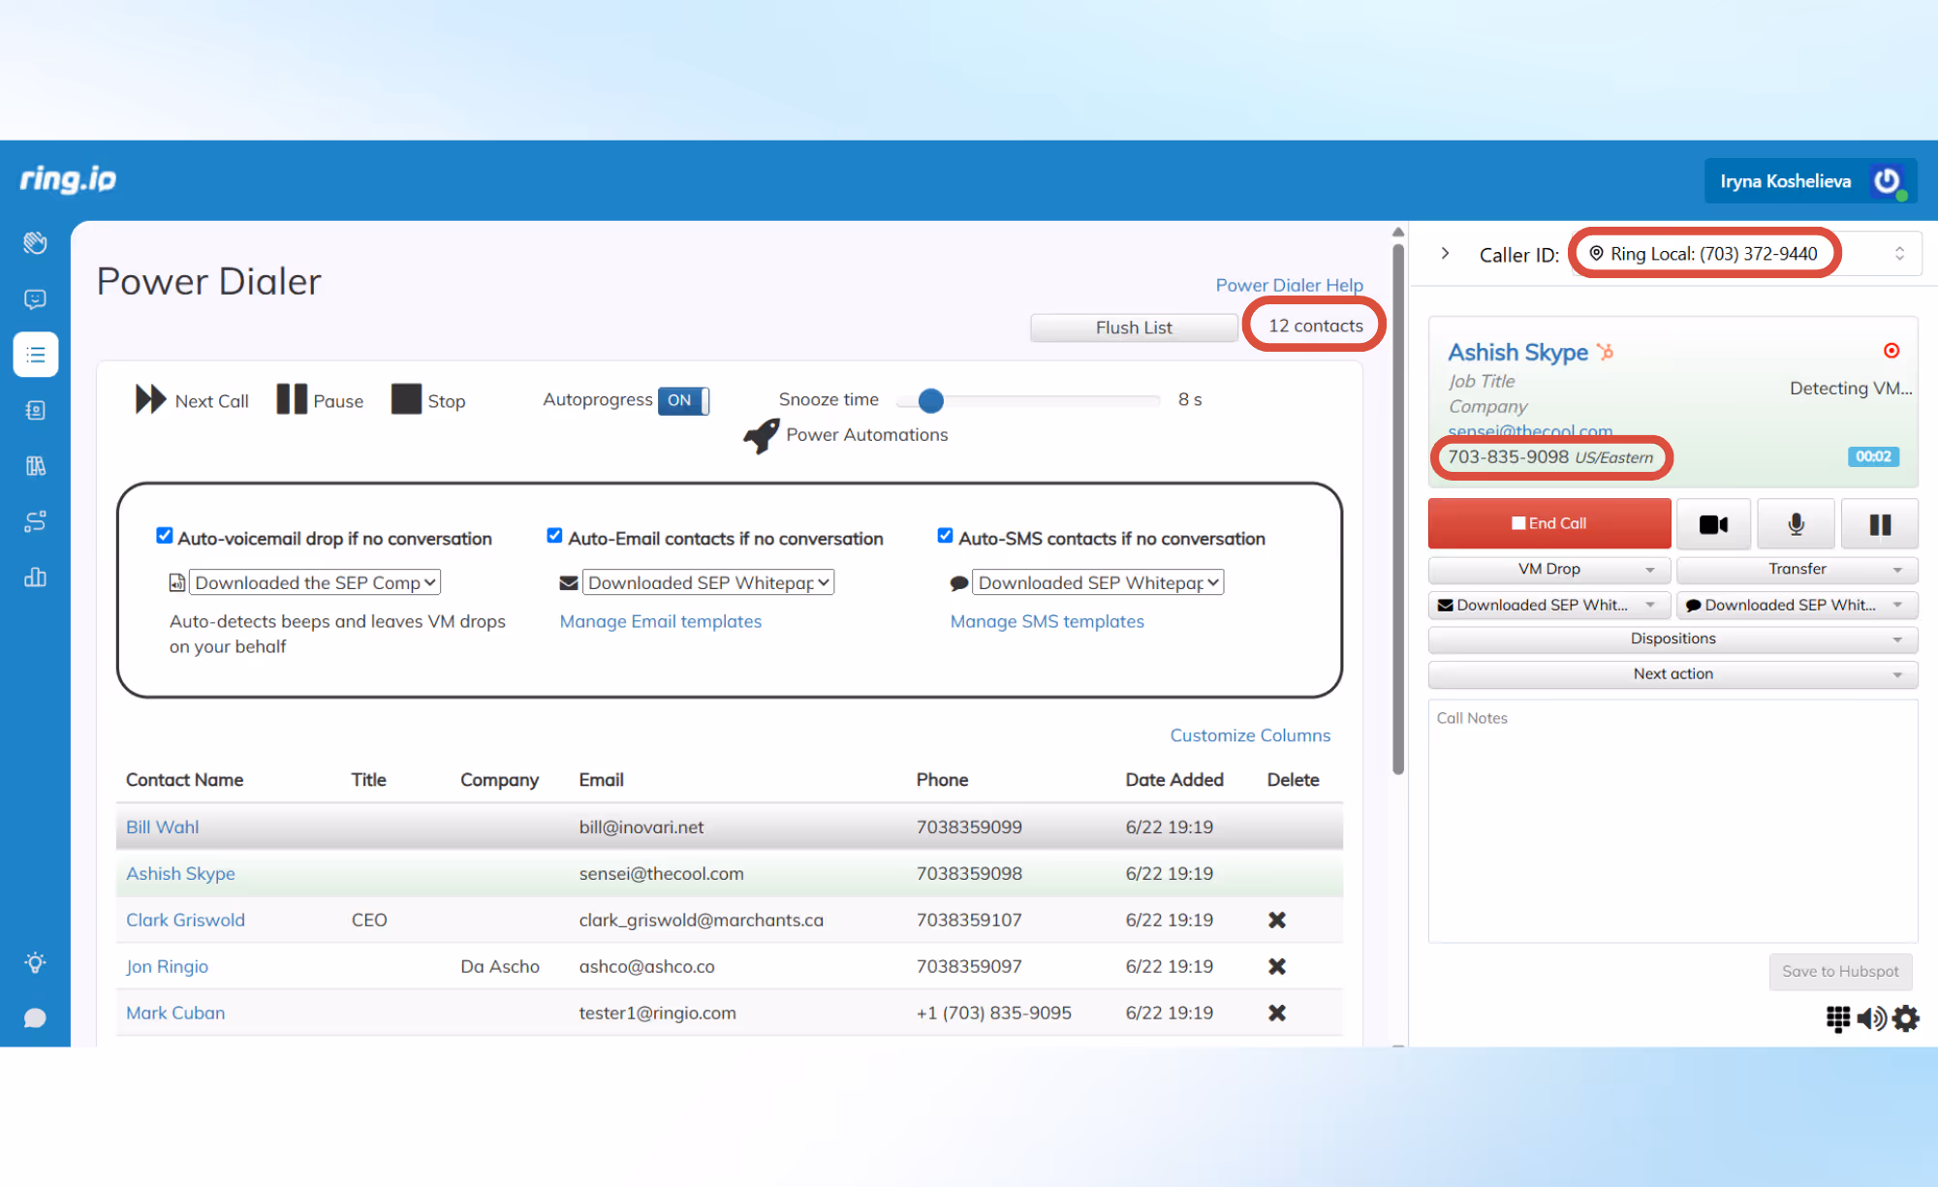Click the sensei@thecool.com email cell
Screen dimensions: 1938x1187
pos(661,873)
